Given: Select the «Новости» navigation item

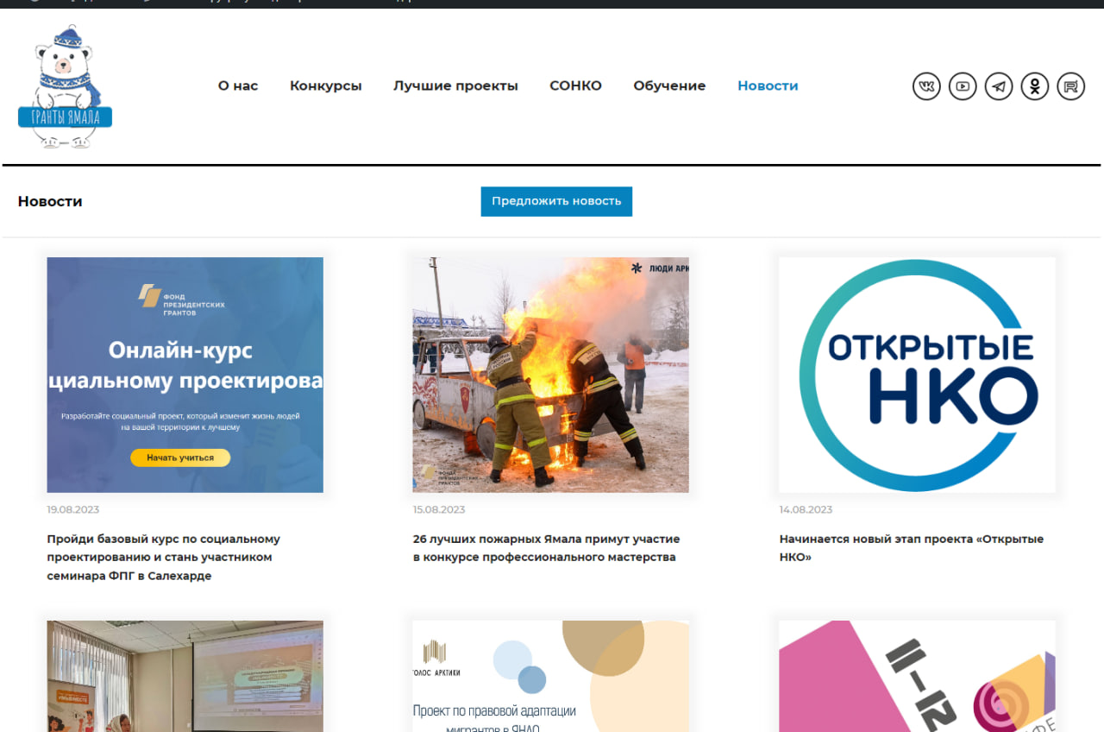Looking at the screenshot, I should coord(768,86).
